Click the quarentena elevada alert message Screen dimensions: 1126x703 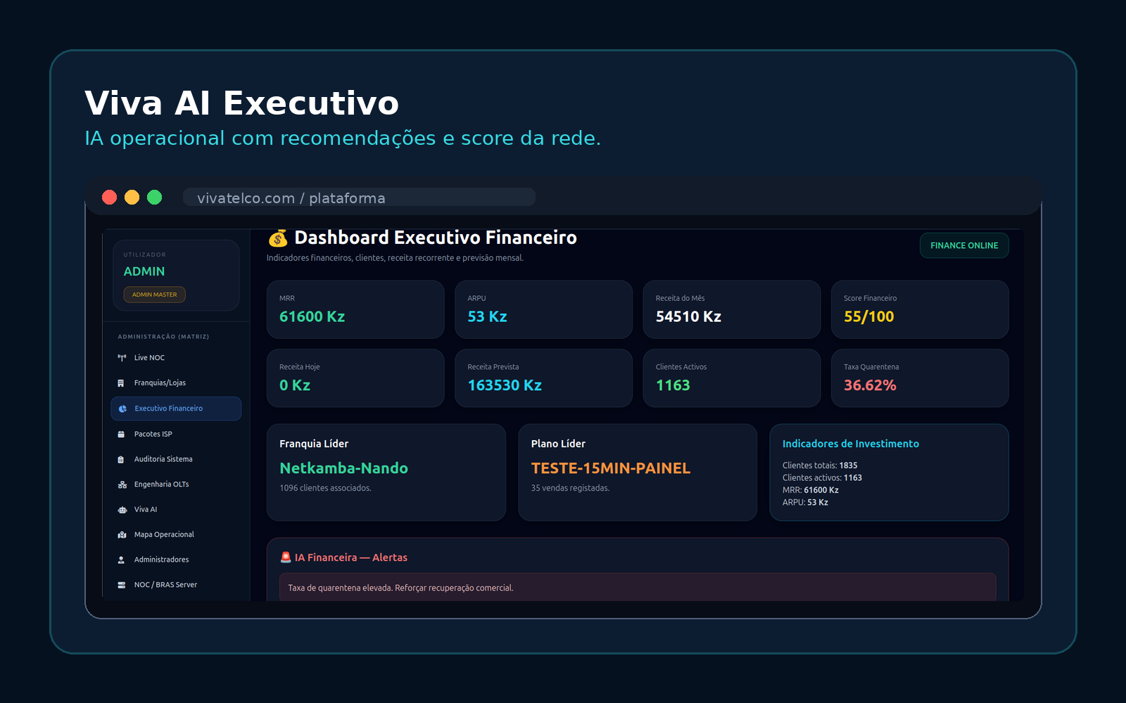pos(638,588)
